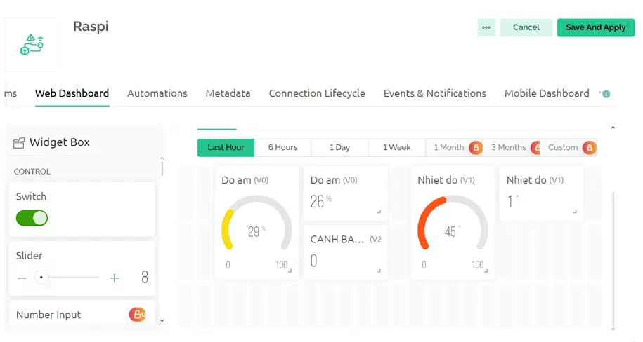Click the Do am gauge resize handle
Viewport: 643px width, 342px height.
[x=290, y=270]
